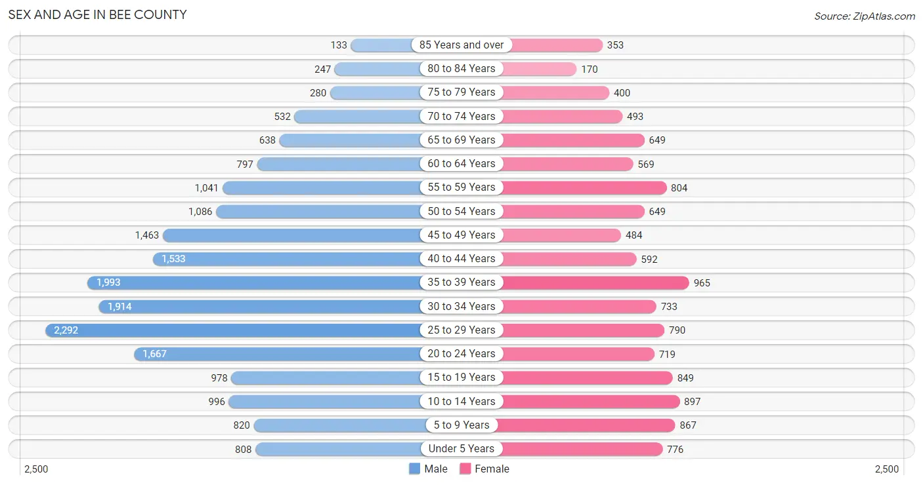Click the male bar showing 1,914

[x=260, y=306]
